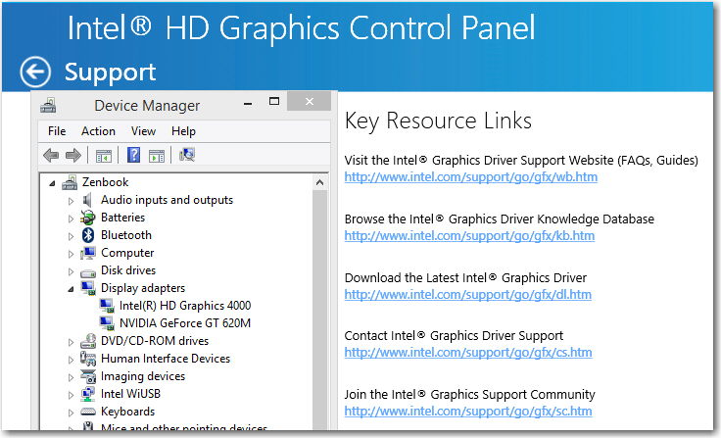Image resolution: width=721 pixels, height=438 pixels.
Task: Click the Bluetooth logo icon
Action: coord(88,235)
